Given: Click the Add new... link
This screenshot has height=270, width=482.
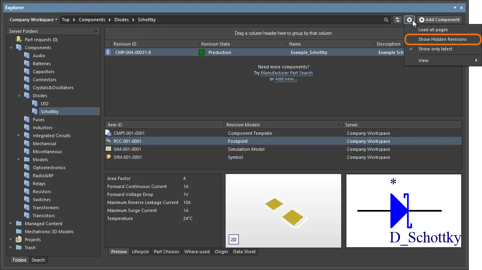Looking at the screenshot, I should click(286, 79).
